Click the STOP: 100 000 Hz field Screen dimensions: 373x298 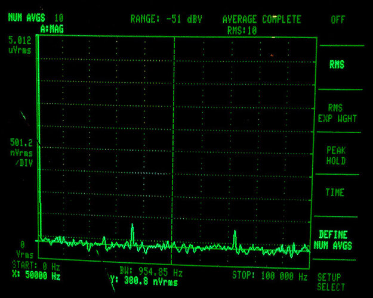coord(270,276)
